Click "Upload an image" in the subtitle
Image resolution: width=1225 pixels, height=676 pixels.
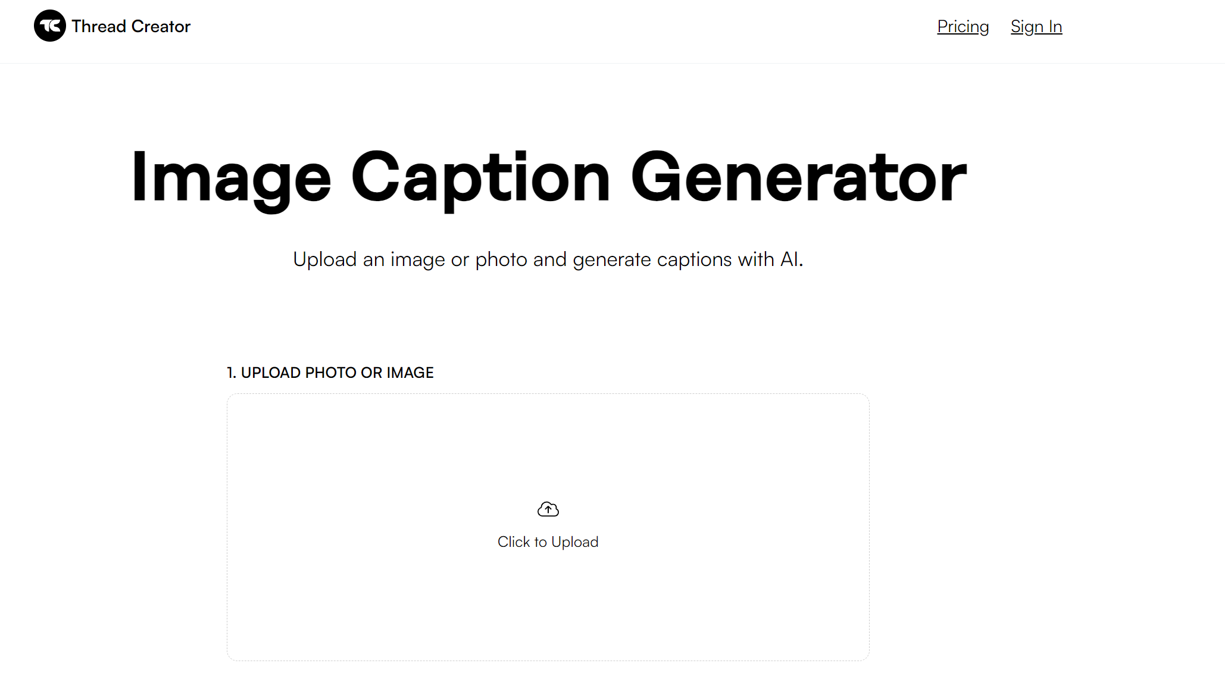tap(368, 259)
